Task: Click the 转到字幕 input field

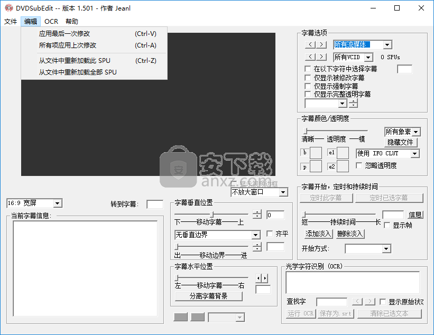Action: 155,204
